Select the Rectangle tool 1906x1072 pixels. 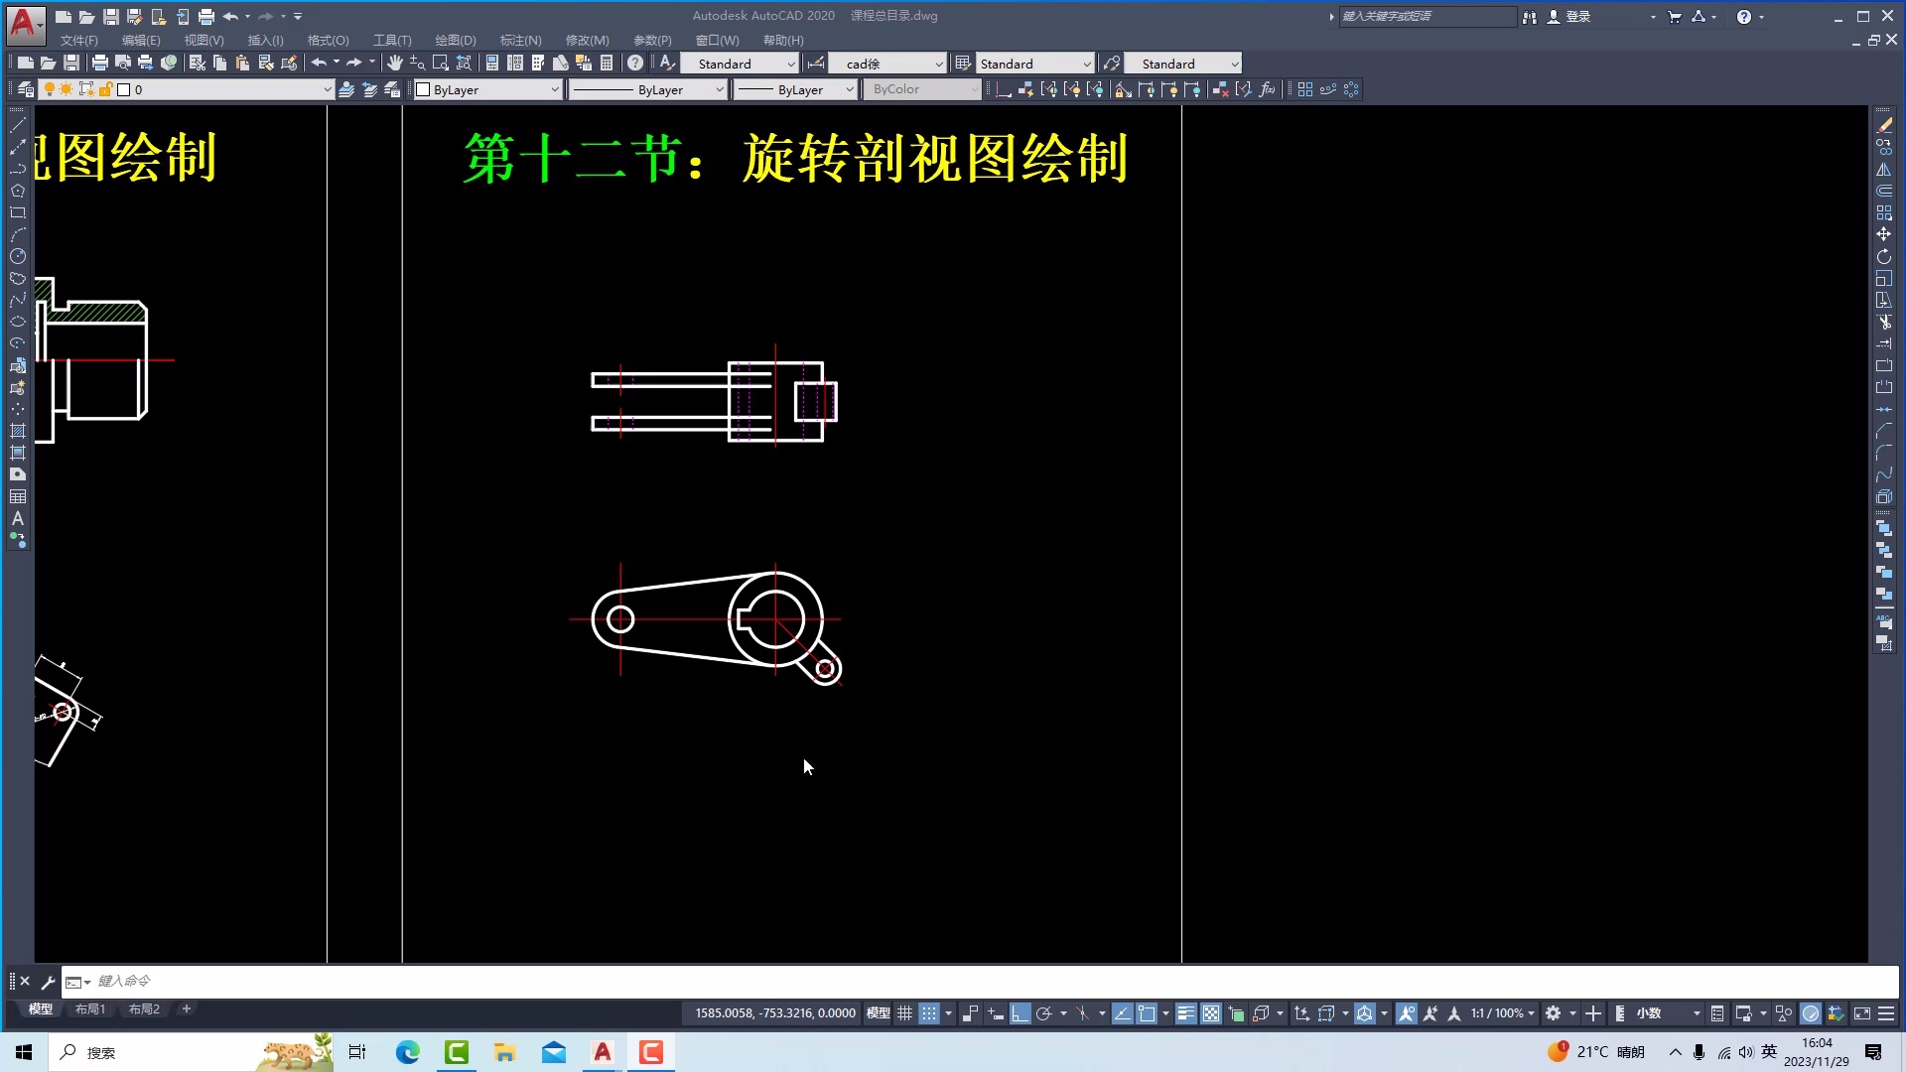(18, 213)
